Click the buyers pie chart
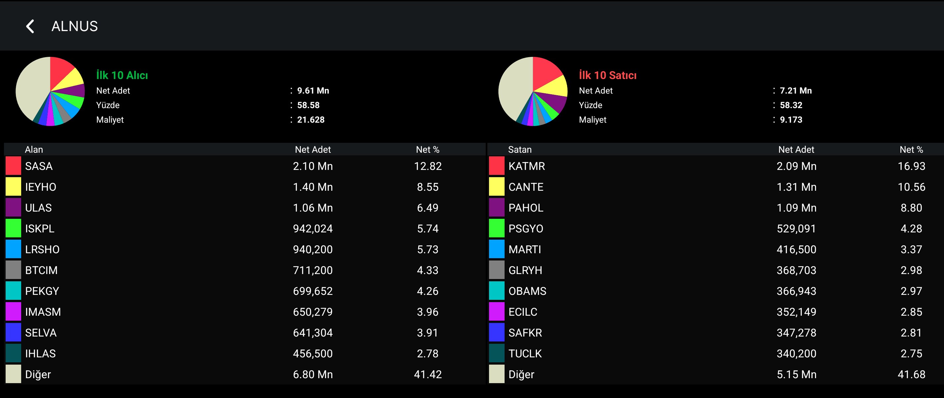The width and height of the screenshot is (944, 398). coord(50,91)
